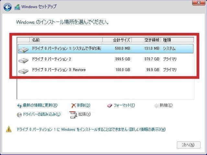Click the extend partition icon
This screenshot has height=155, width=207.
coord(73,115)
